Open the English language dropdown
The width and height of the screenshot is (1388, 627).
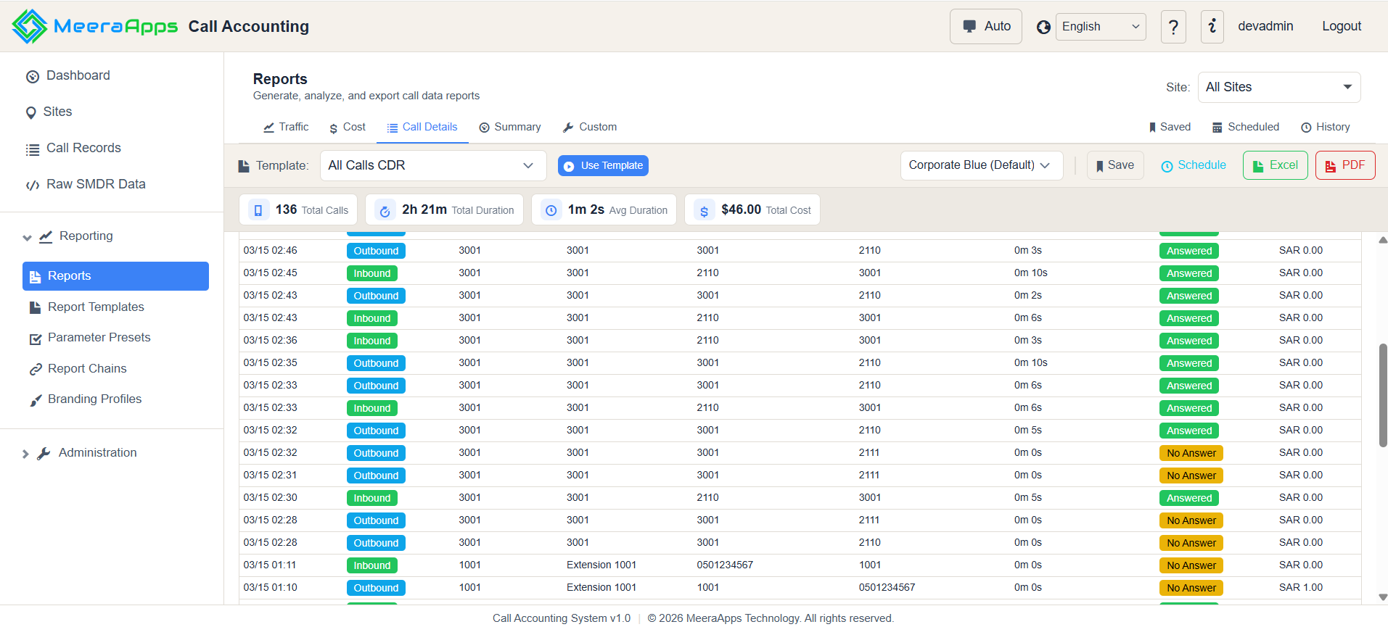click(1100, 27)
